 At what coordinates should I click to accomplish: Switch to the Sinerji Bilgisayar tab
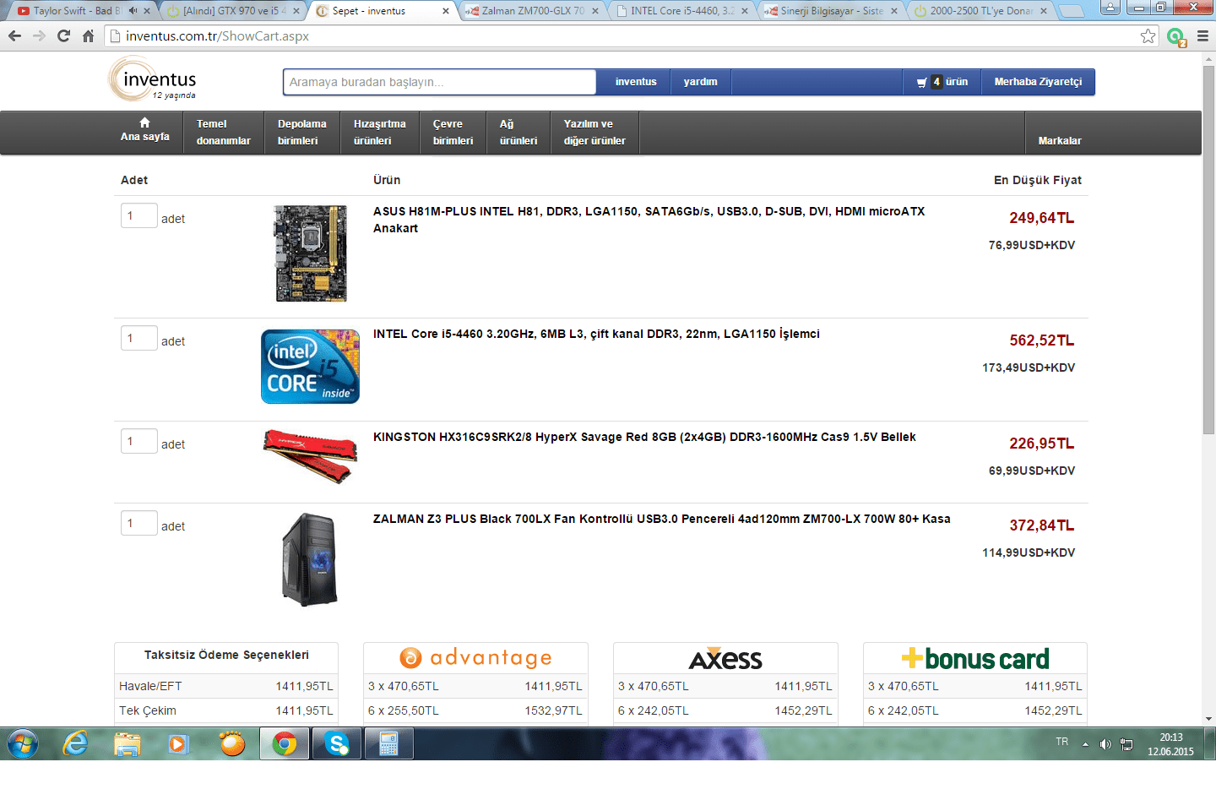pos(832,11)
